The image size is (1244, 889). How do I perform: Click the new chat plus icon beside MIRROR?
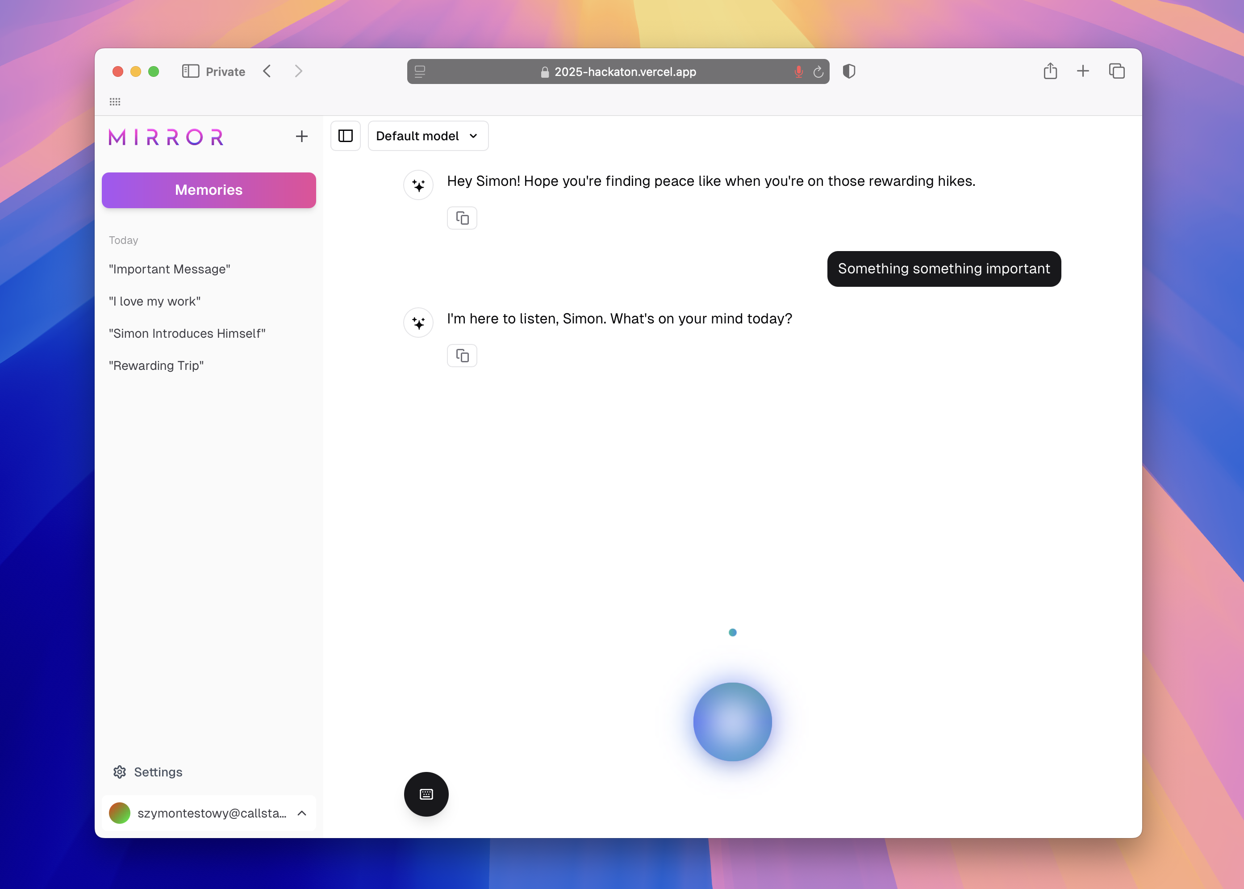click(x=301, y=136)
